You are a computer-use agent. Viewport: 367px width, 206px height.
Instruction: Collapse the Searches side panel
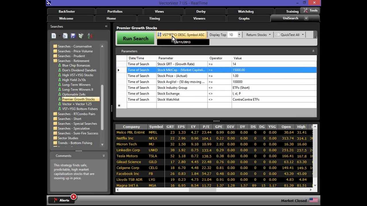tap(106, 26)
